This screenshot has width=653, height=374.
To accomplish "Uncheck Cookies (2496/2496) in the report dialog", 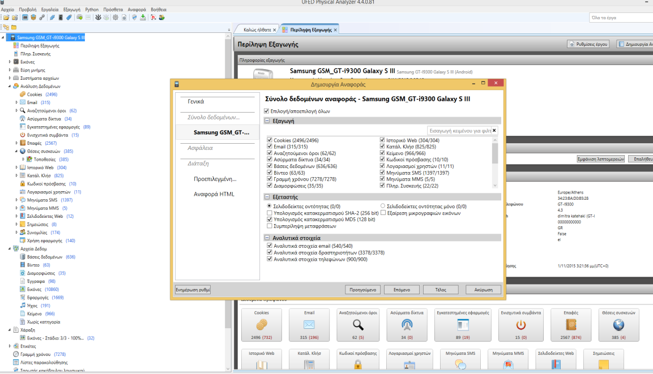I will [270, 140].
